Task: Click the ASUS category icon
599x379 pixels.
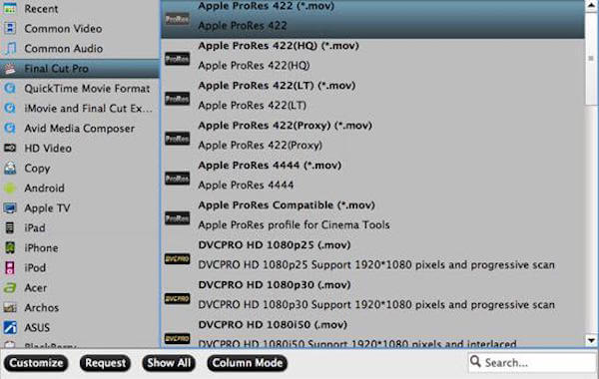Action: [x=10, y=327]
